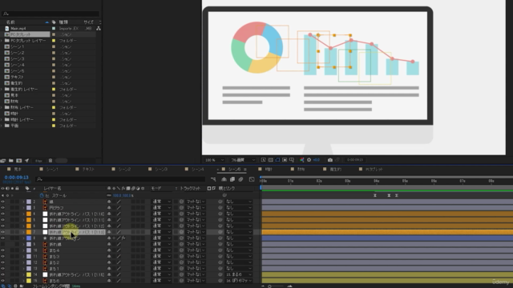Screen dimensions: 513x288
Task: Open the Graph Editor icon
Action: 252,179
